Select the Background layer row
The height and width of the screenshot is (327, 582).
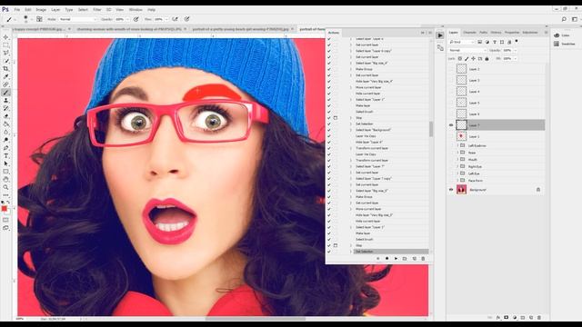coord(497,190)
